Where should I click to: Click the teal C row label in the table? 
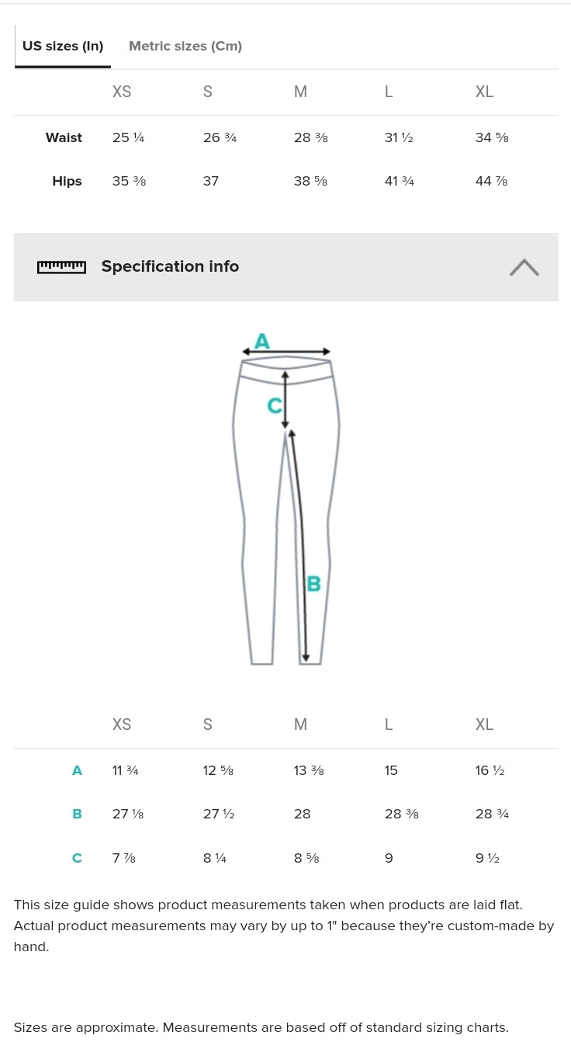(x=77, y=858)
